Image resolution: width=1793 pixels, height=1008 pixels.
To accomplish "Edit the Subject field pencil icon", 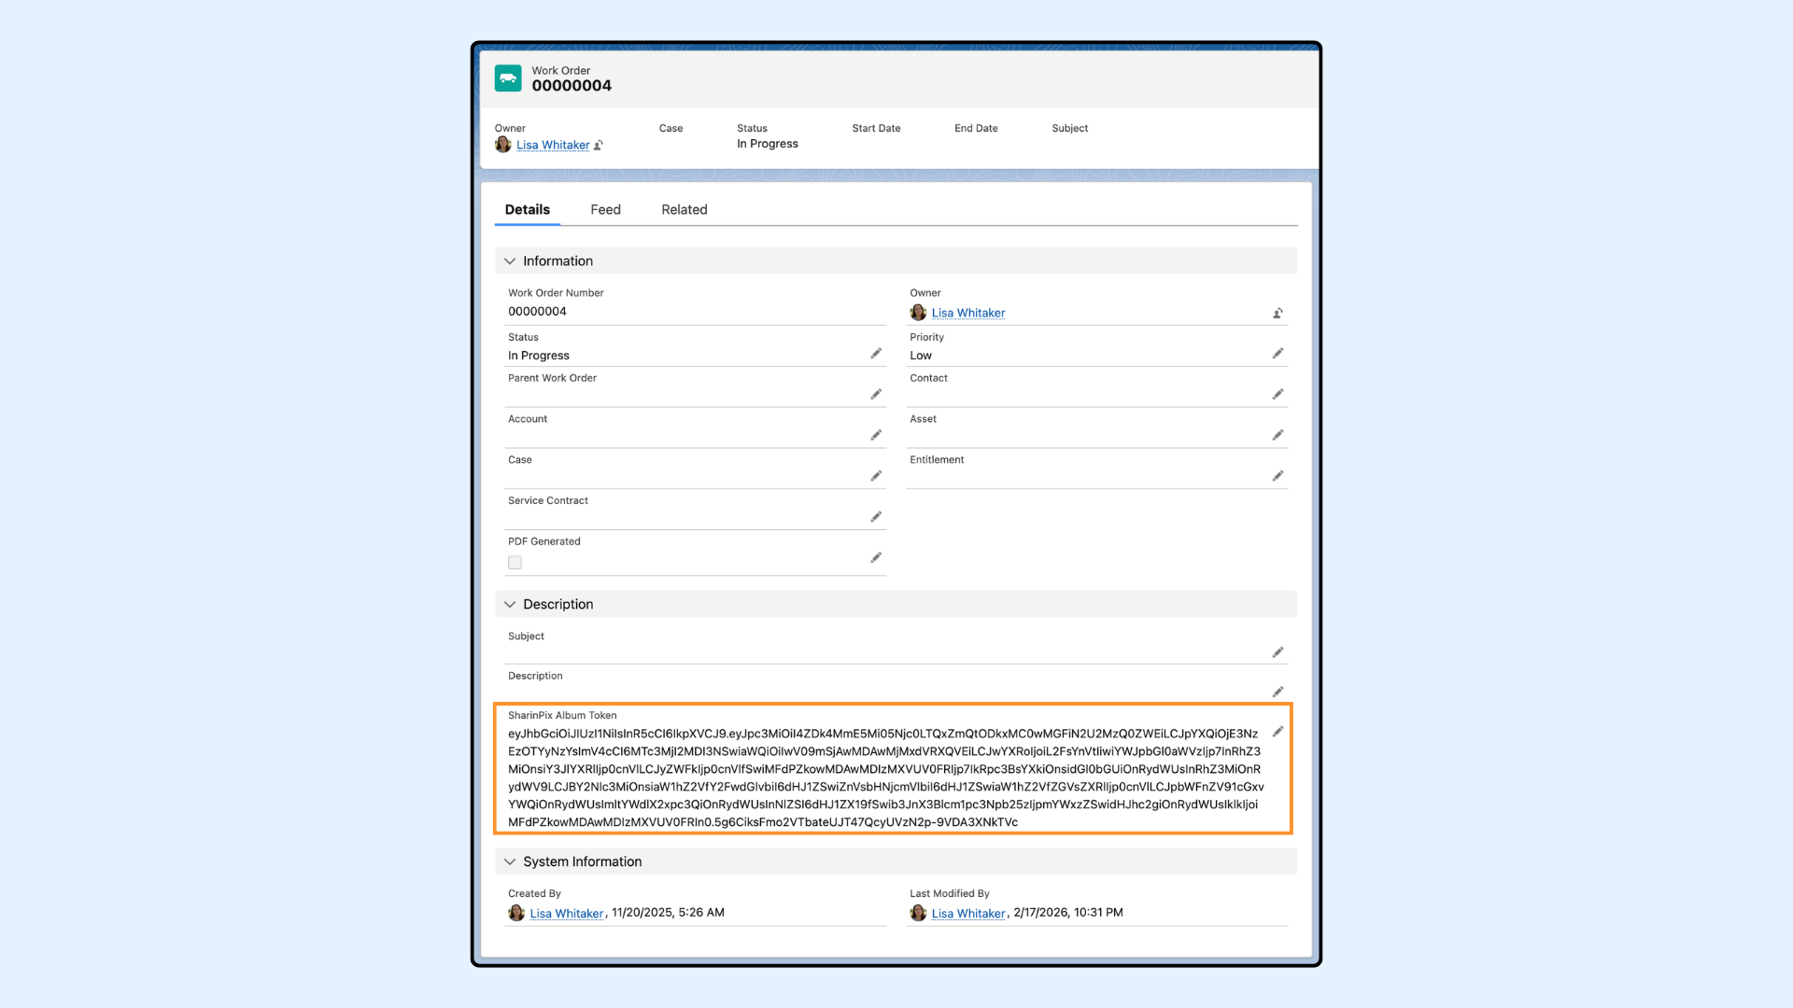I will pos(1278,652).
